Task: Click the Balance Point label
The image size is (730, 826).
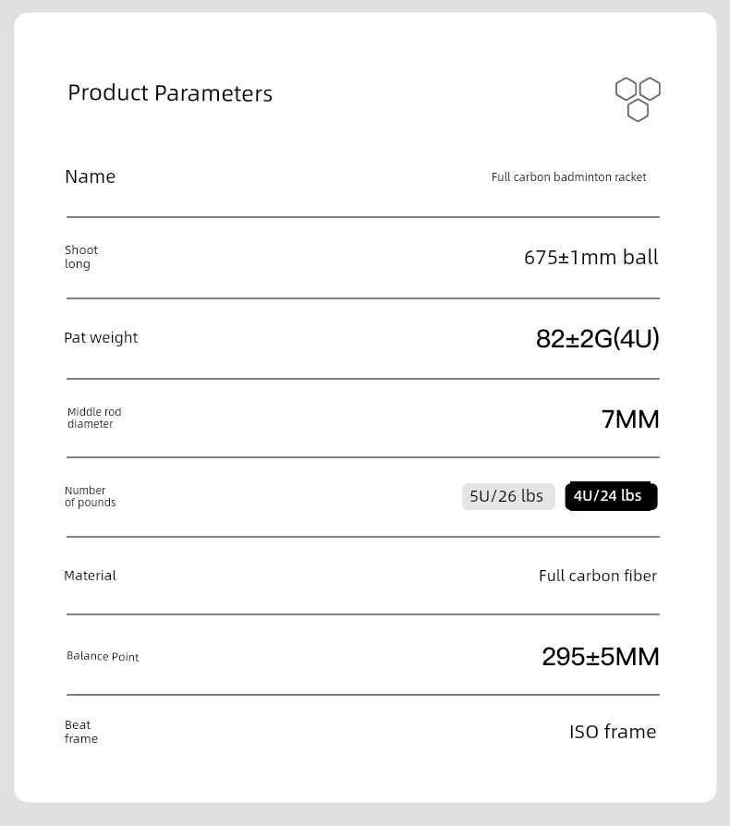Action: [103, 656]
